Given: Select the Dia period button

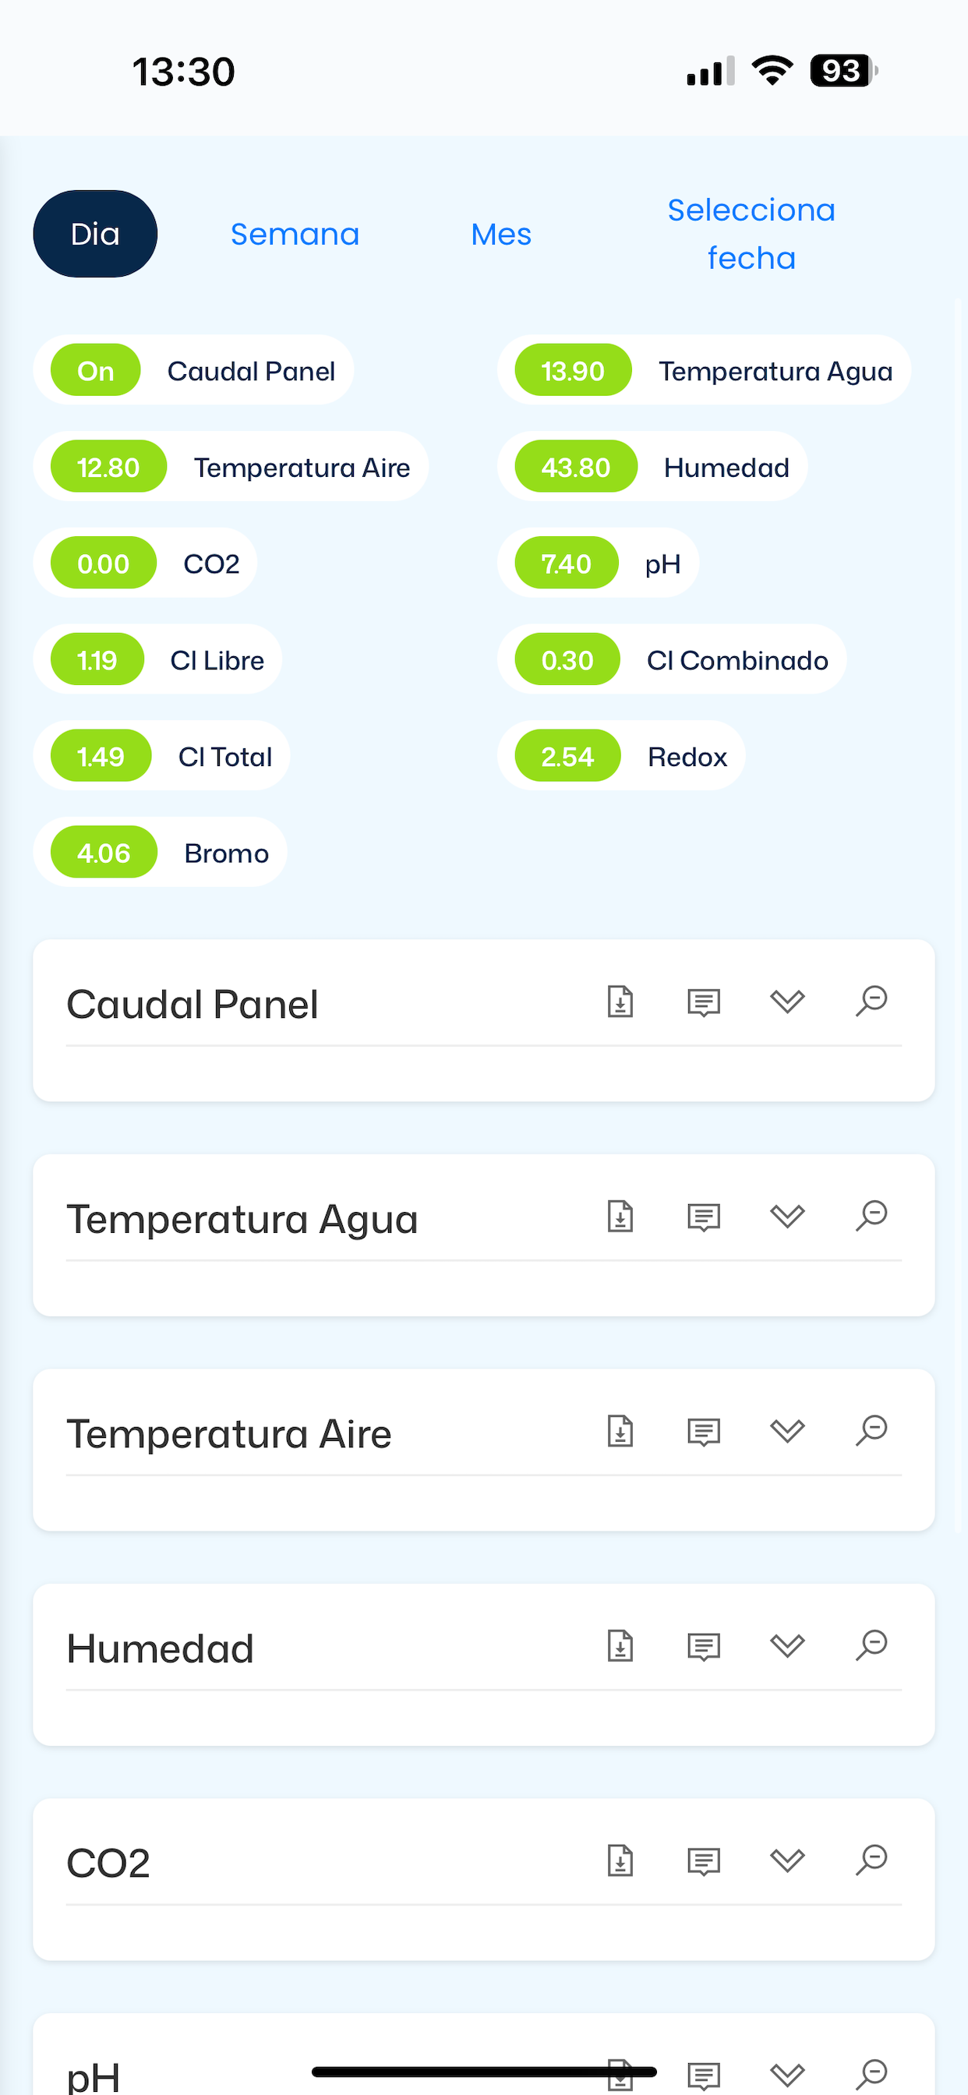Looking at the screenshot, I should [95, 235].
